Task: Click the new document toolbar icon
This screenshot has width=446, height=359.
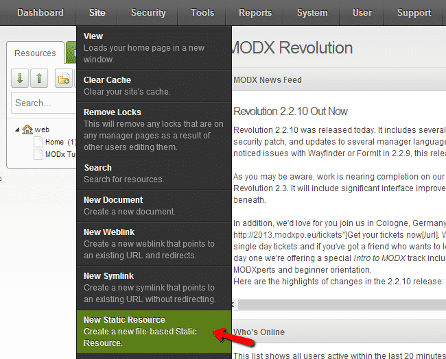Action: [x=64, y=79]
